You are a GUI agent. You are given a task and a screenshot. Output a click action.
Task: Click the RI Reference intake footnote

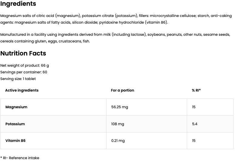pyautogui.click(x=20, y=158)
